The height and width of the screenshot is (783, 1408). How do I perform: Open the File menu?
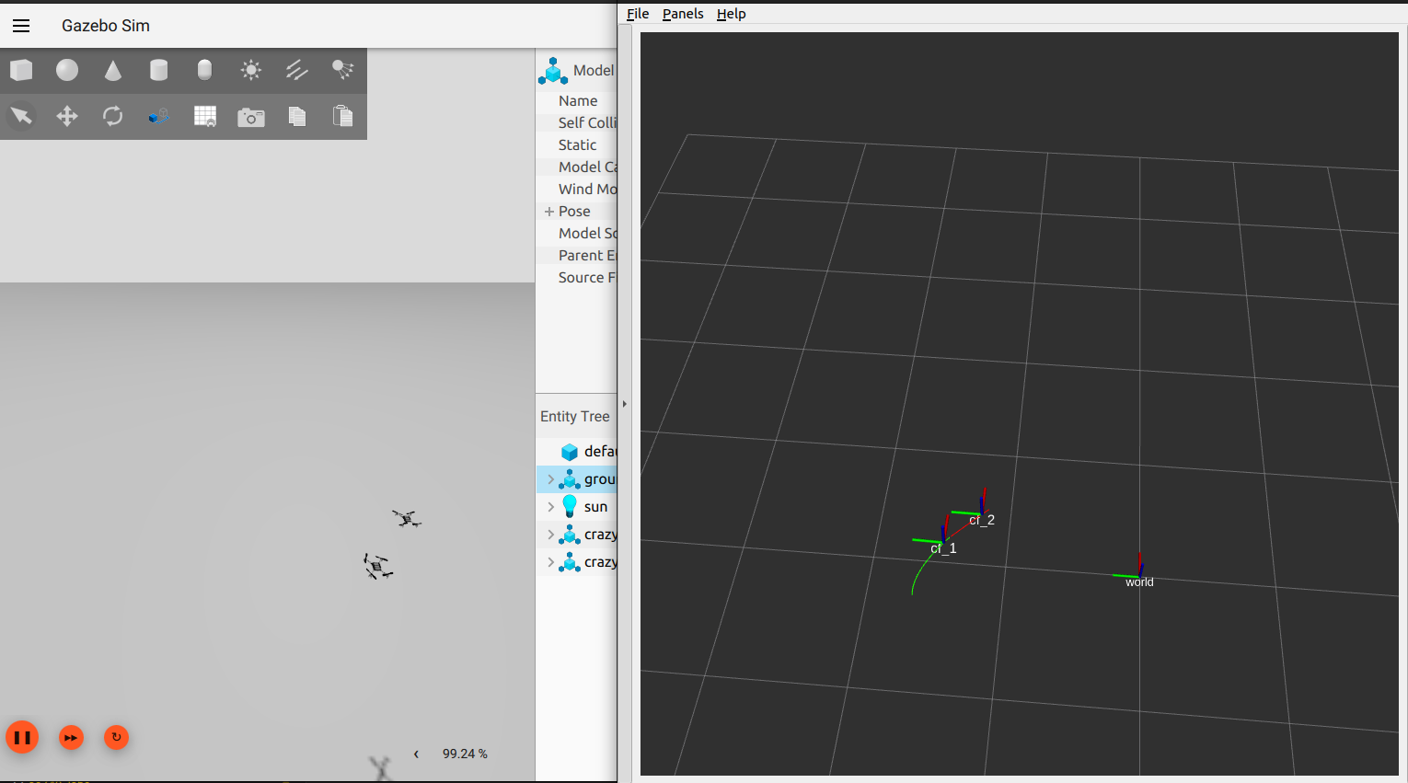(637, 13)
